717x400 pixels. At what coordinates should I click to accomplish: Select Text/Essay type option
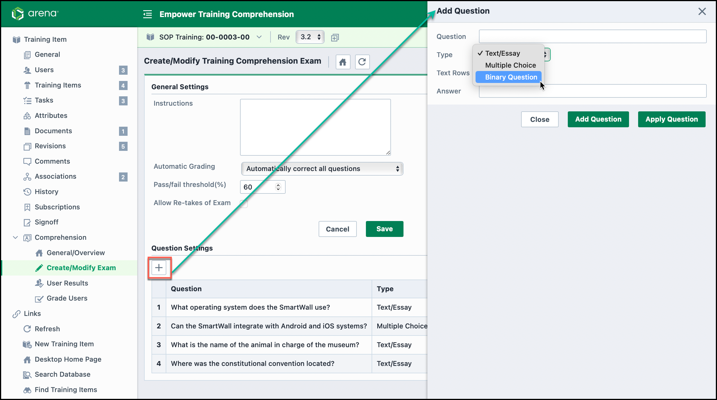point(502,53)
